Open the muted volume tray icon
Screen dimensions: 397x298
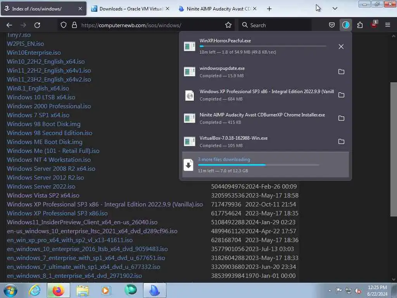point(358,291)
